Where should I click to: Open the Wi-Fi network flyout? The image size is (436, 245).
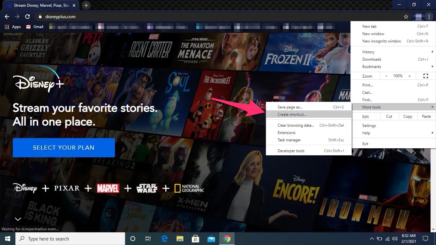coord(387,239)
